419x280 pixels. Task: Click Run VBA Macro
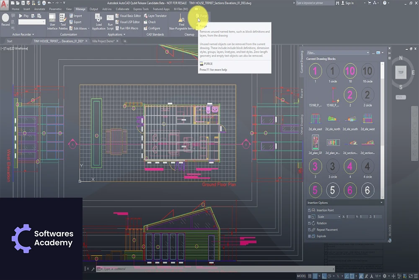coord(127,28)
